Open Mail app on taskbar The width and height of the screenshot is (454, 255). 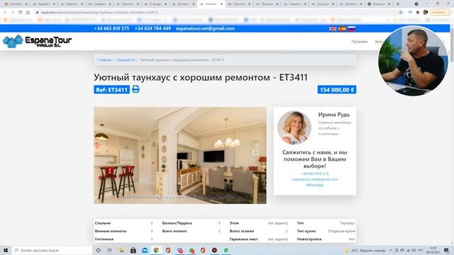[145, 250]
